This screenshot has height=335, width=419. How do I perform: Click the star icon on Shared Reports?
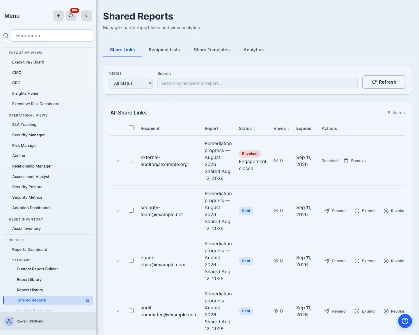click(88, 300)
